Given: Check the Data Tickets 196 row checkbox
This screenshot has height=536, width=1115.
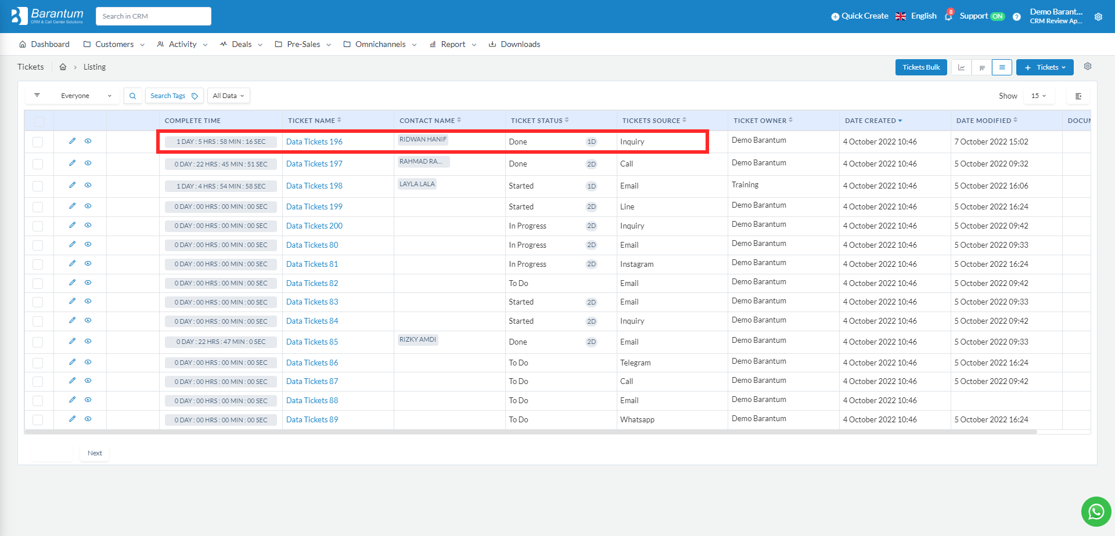Looking at the screenshot, I should (38, 142).
